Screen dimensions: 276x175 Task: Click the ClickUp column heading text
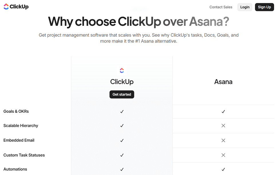tap(122, 82)
